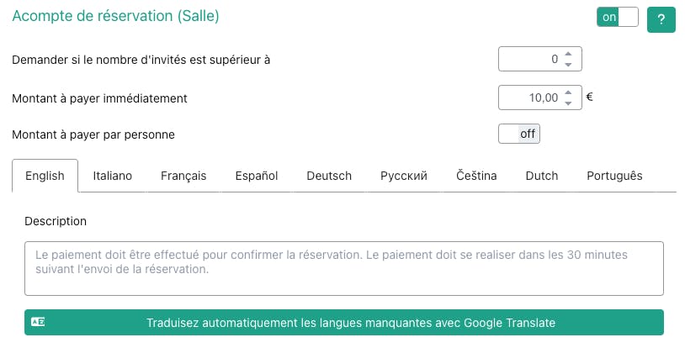Select the Português tab
The height and width of the screenshot is (353, 685).
pyautogui.click(x=614, y=176)
